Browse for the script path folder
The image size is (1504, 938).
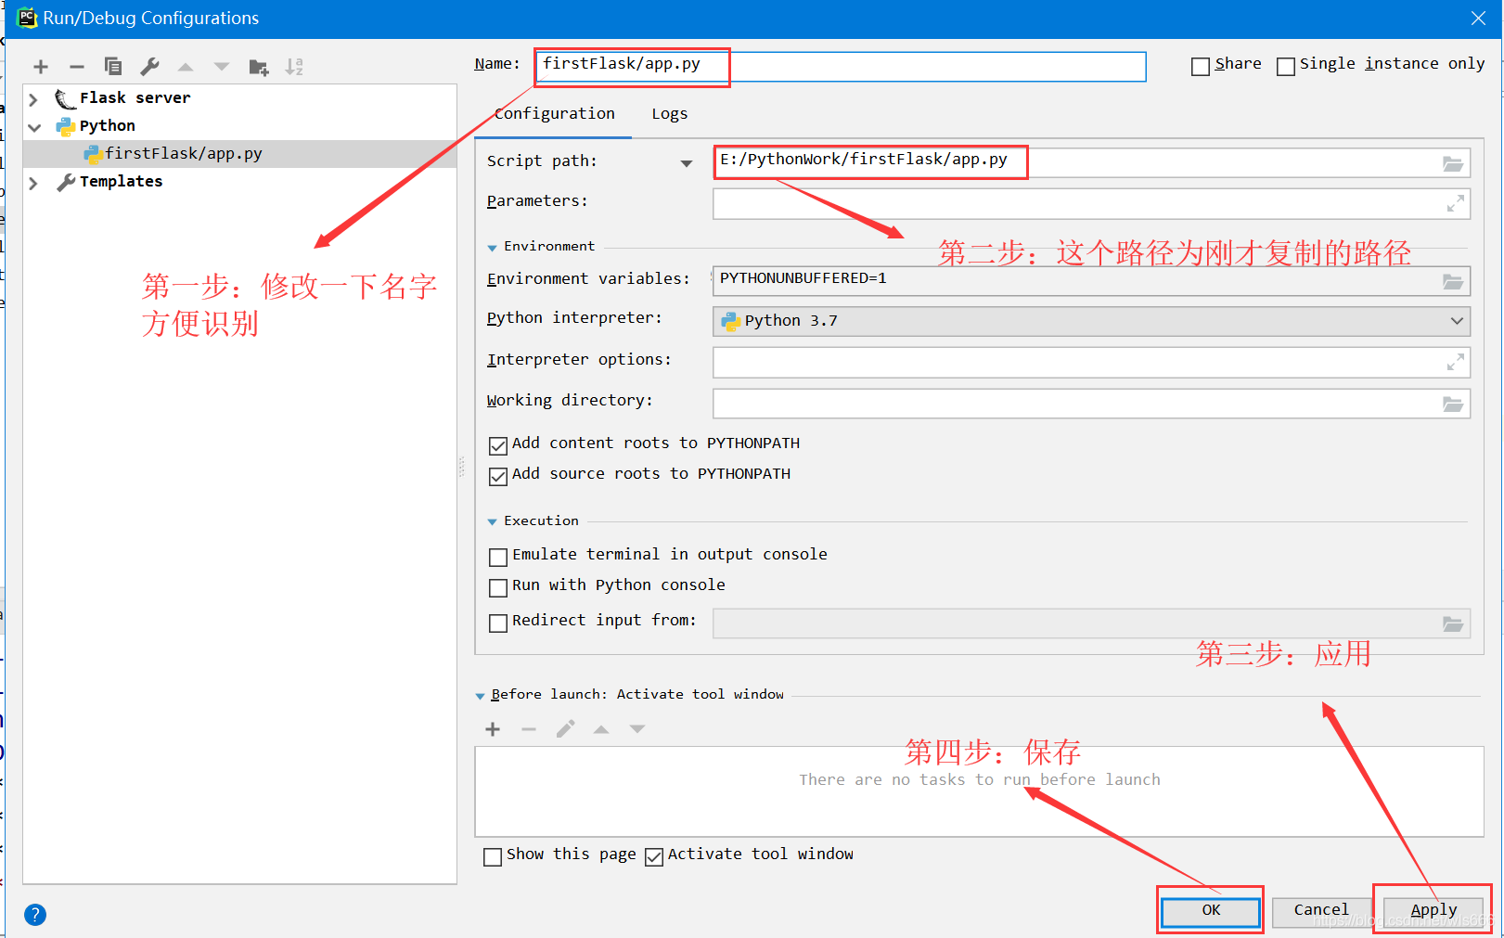click(x=1453, y=163)
